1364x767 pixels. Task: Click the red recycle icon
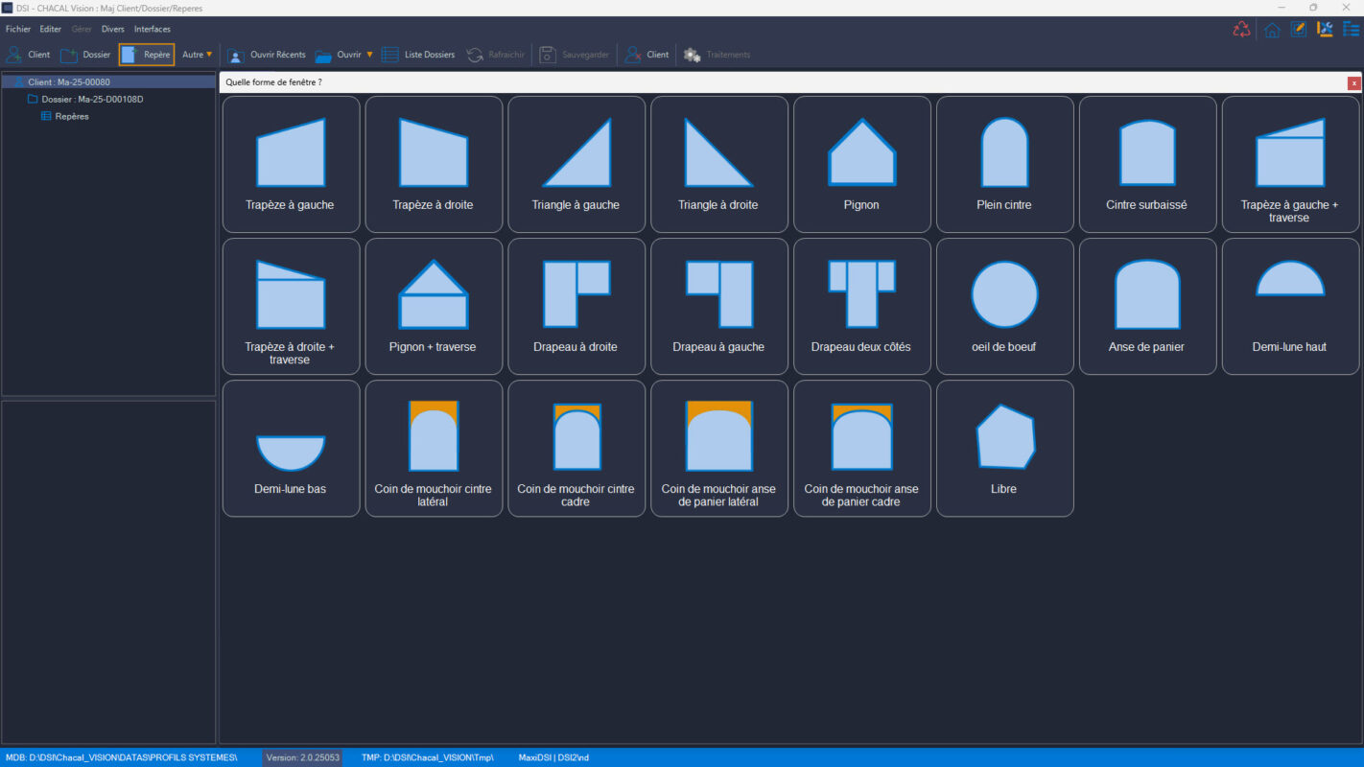click(x=1242, y=29)
